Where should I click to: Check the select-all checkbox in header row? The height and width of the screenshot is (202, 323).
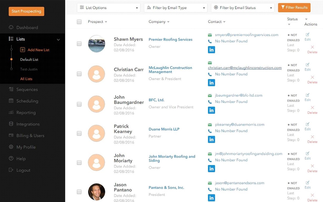(x=79, y=22)
